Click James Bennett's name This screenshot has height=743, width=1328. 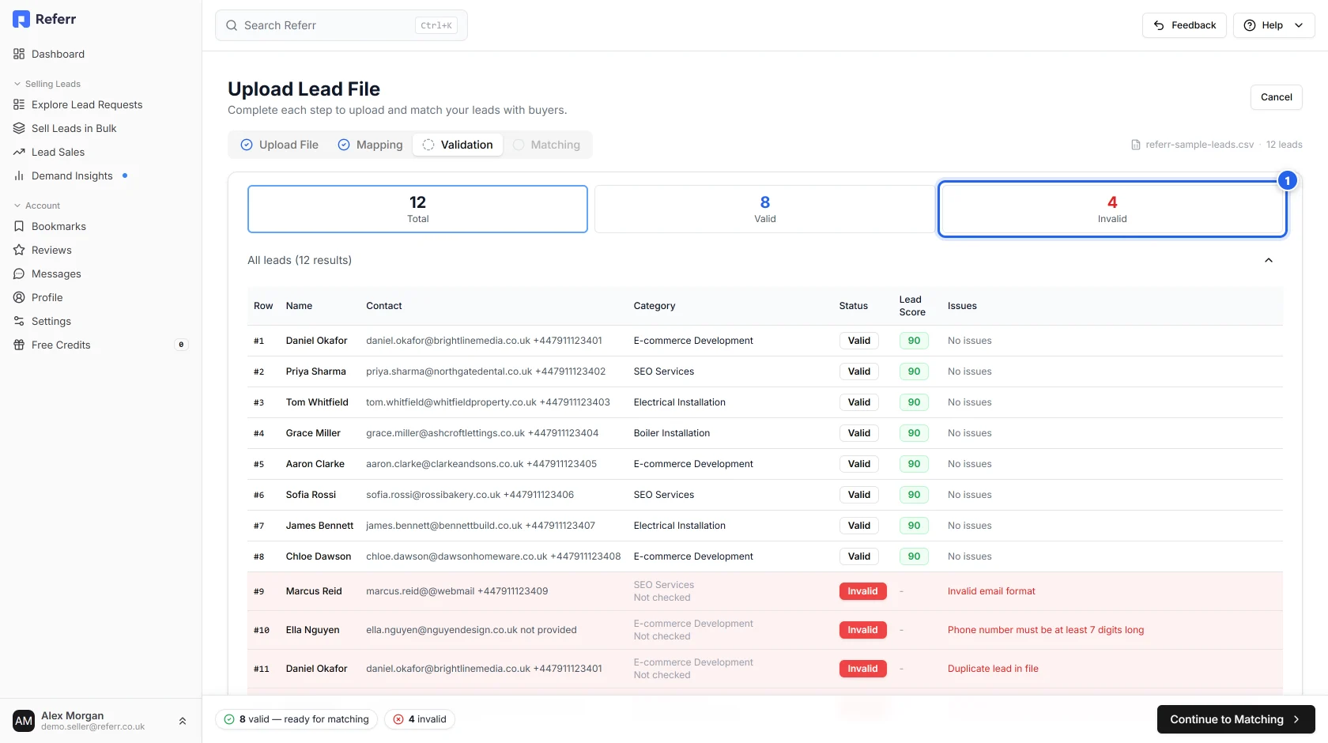pos(319,526)
